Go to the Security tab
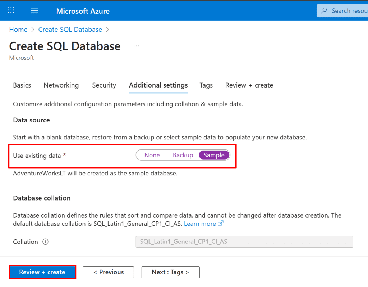The width and height of the screenshot is (368, 287). click(104, 85)
